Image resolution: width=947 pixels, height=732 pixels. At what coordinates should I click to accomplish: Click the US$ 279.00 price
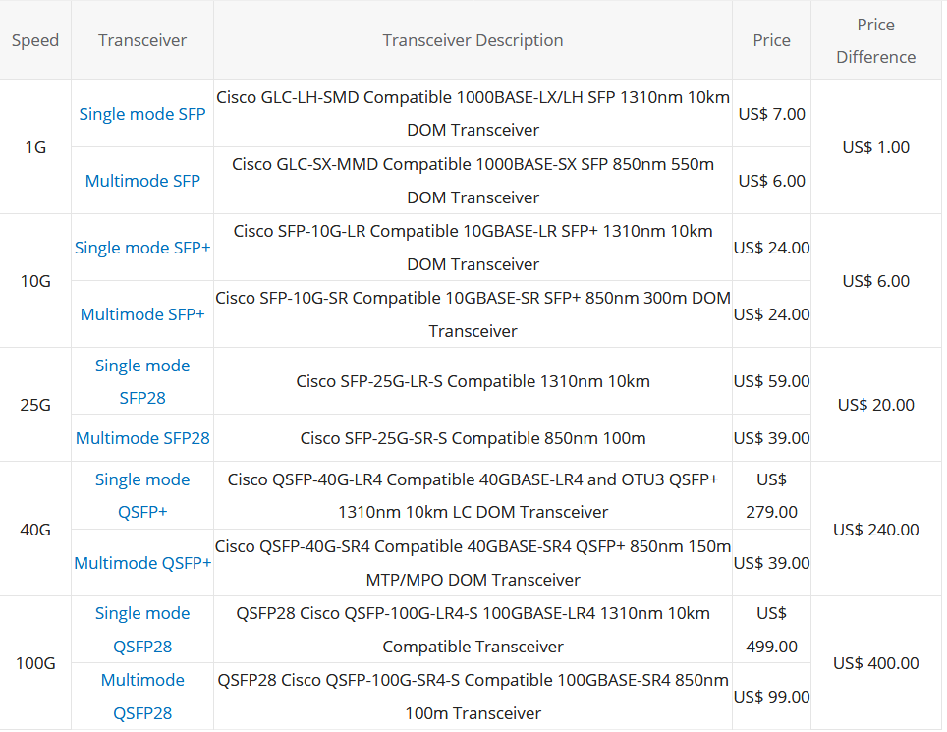coord(771,496)
